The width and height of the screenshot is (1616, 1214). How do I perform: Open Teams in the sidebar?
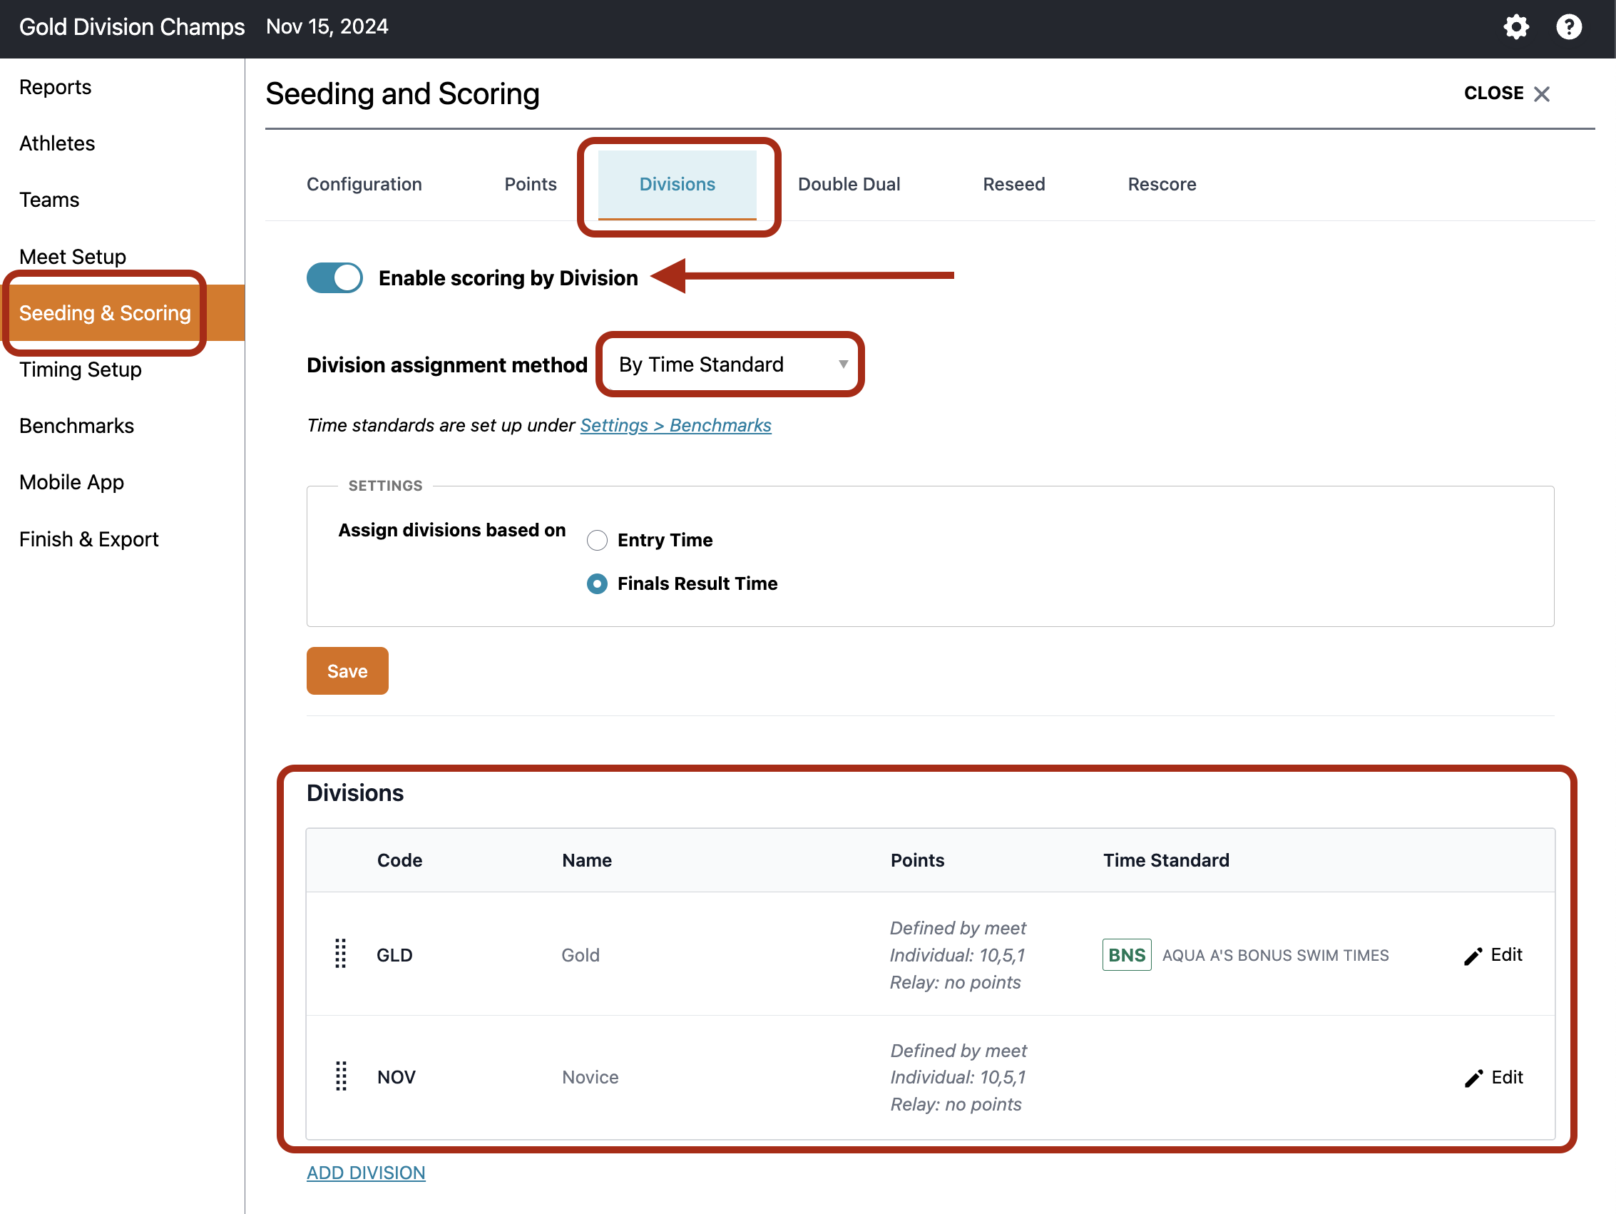[x=49, y=200]
